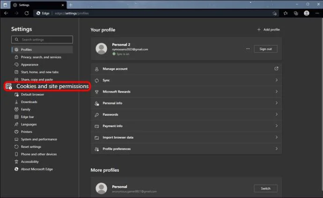This screenshot has height=198, width=323.
Task: Click the Payment info card icon
Action: [96, 126]
